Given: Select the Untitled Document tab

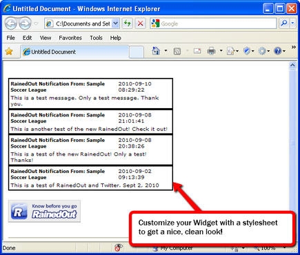Looking at the screenshot, I should [75, 52].
